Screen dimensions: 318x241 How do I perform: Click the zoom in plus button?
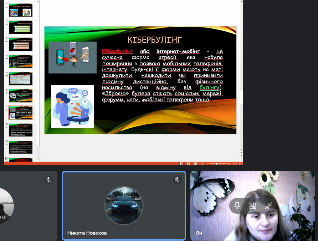[x=229, y=164]
